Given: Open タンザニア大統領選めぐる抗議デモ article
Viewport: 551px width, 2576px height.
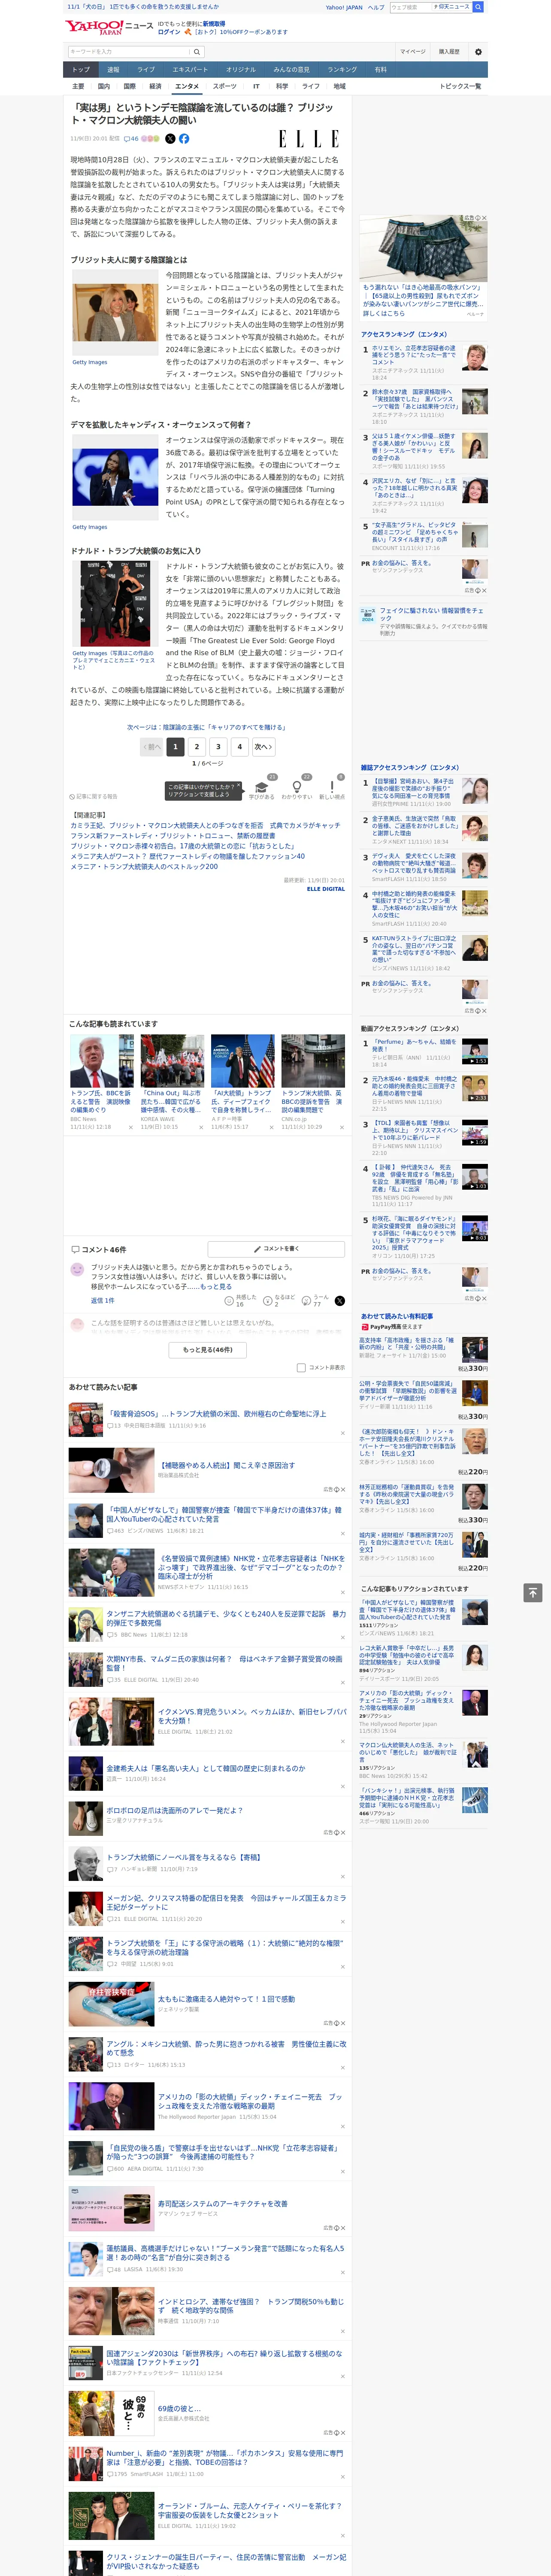Looking at the screenshot, I should [x=226, y=1618].
